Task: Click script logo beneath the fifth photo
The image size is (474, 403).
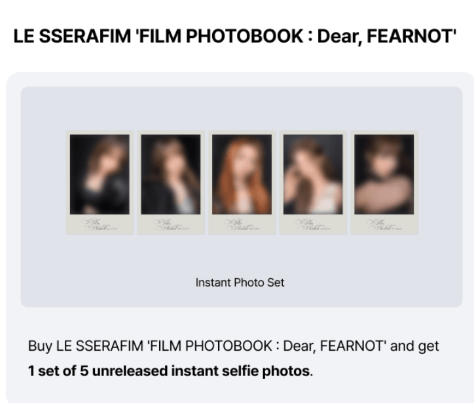Action: pos(384,225)
